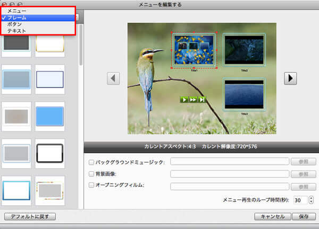Go to next menu page arrow
The width and height of the screenshot is (319, 229).
click(290, 78)
